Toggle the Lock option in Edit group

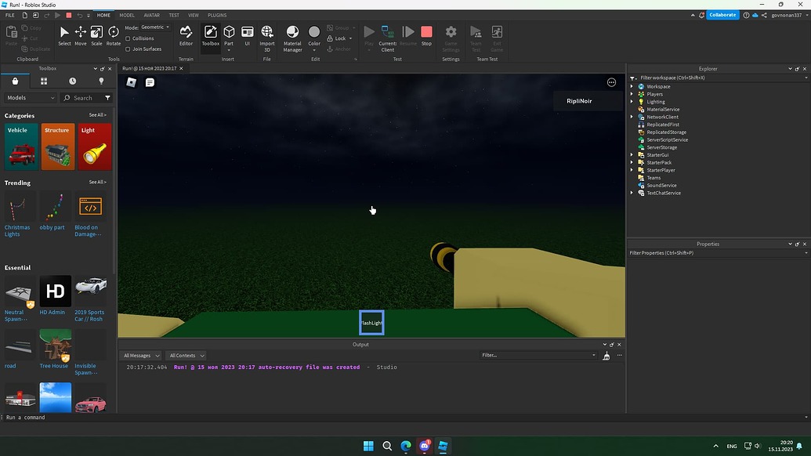point(339,38)
